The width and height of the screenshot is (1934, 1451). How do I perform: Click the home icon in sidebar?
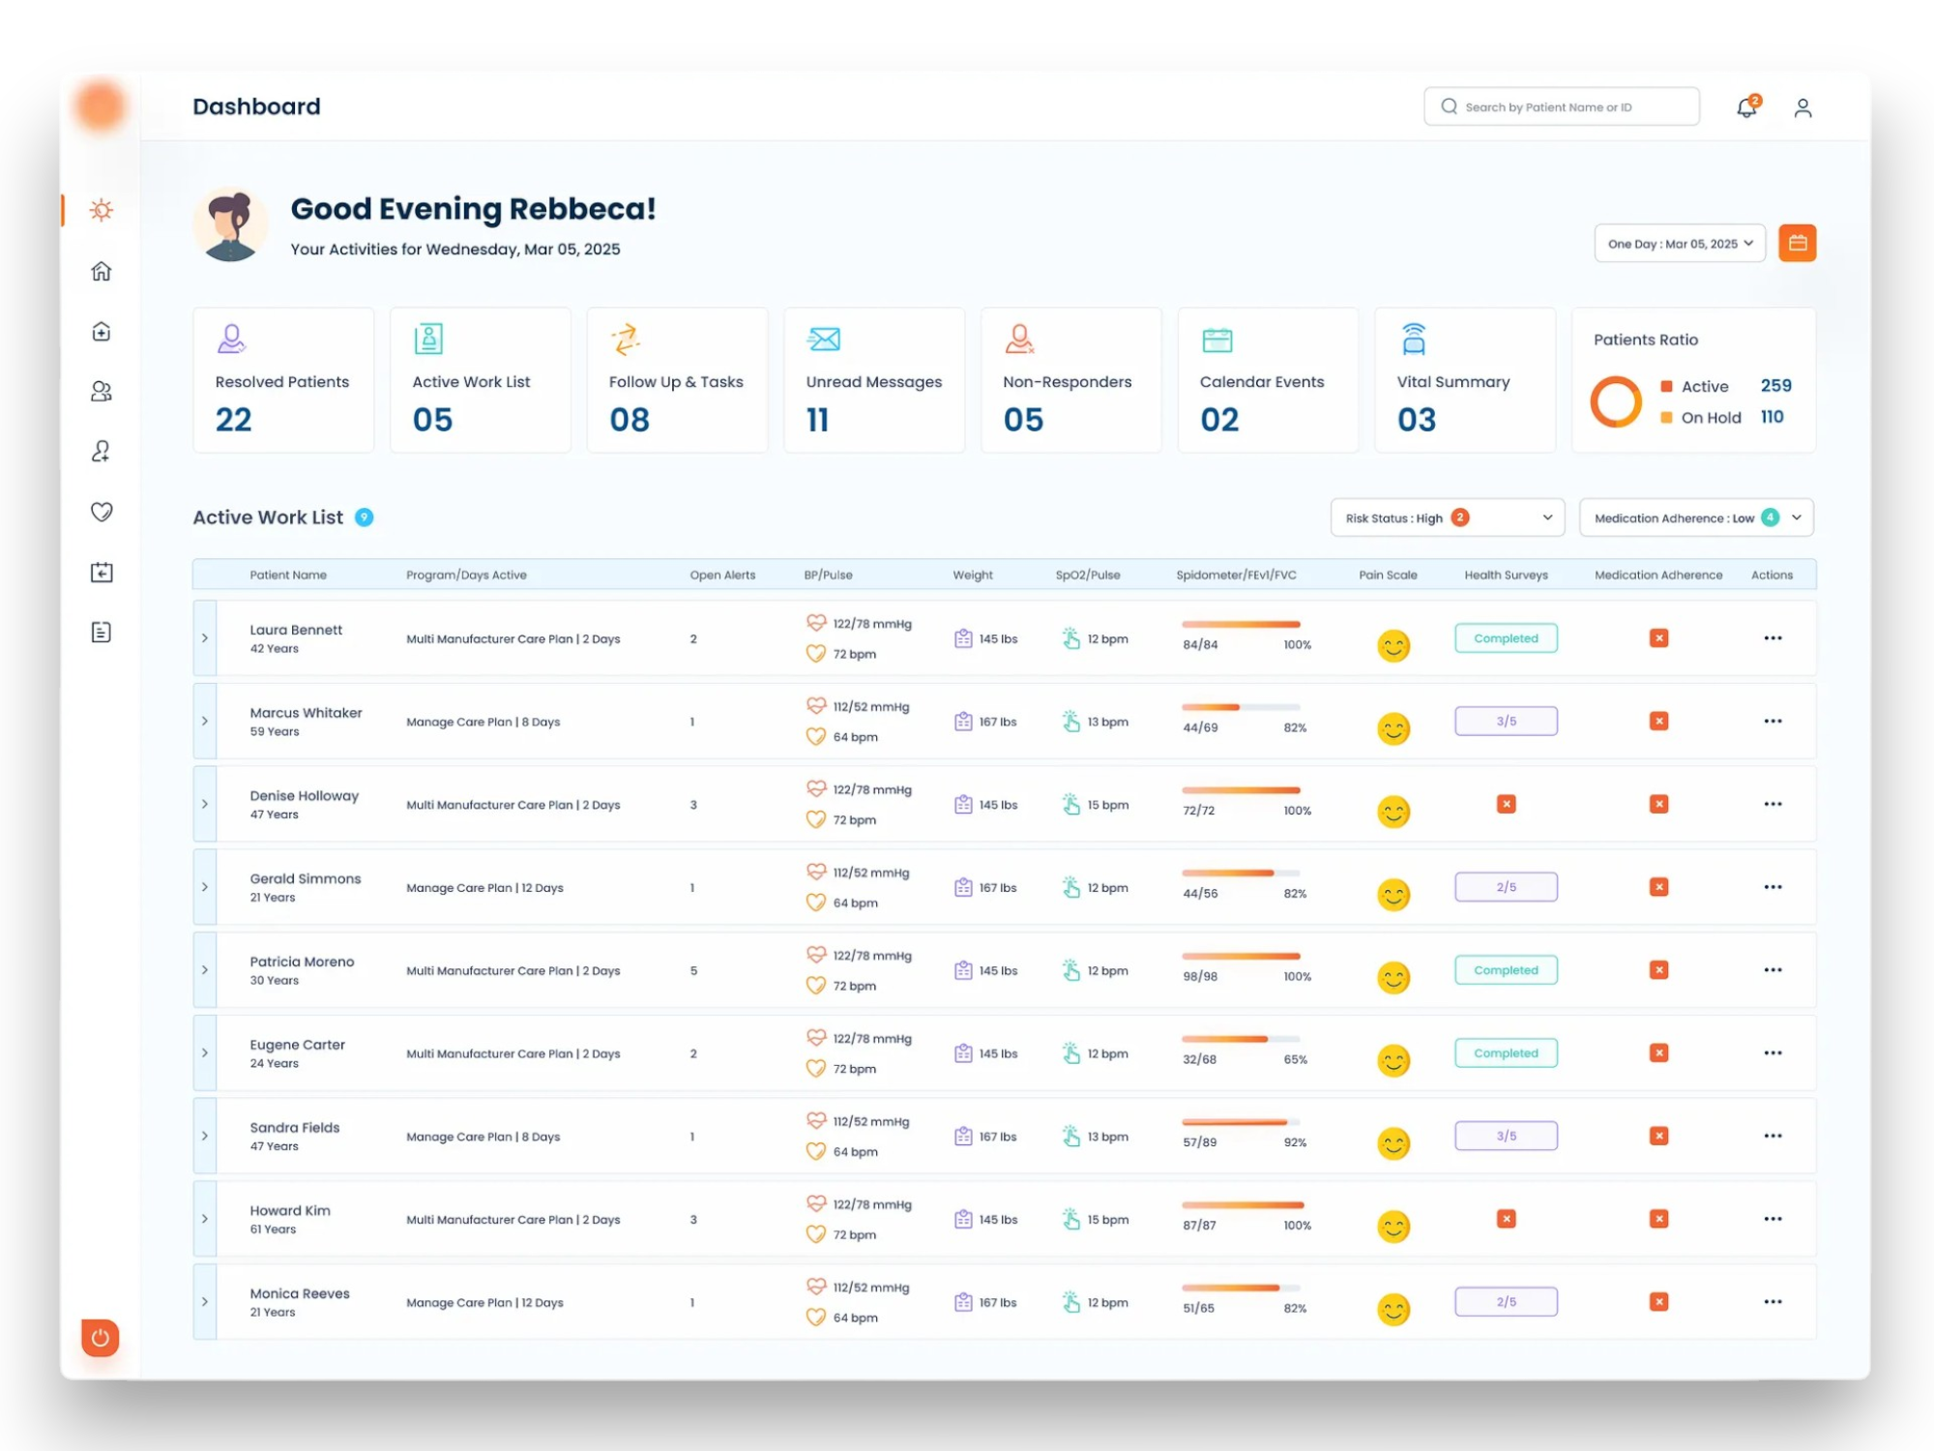(x=102, y=271)
